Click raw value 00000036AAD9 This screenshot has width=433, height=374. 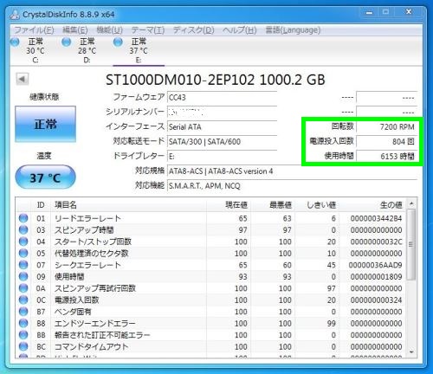coord(375,265)
